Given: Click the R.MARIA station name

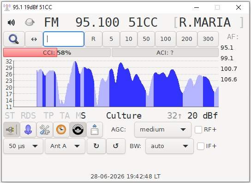Looking at the screenshot, I should pos(205,23).
